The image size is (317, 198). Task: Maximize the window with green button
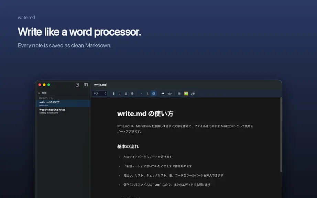[49, 85]
